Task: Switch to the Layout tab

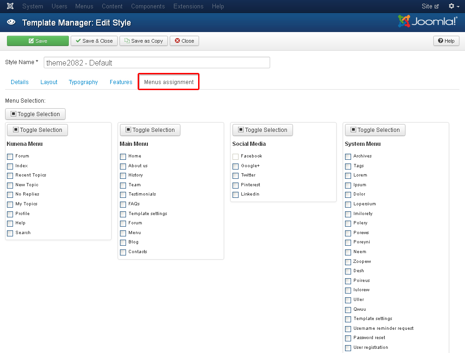Action: coord(49,82)
